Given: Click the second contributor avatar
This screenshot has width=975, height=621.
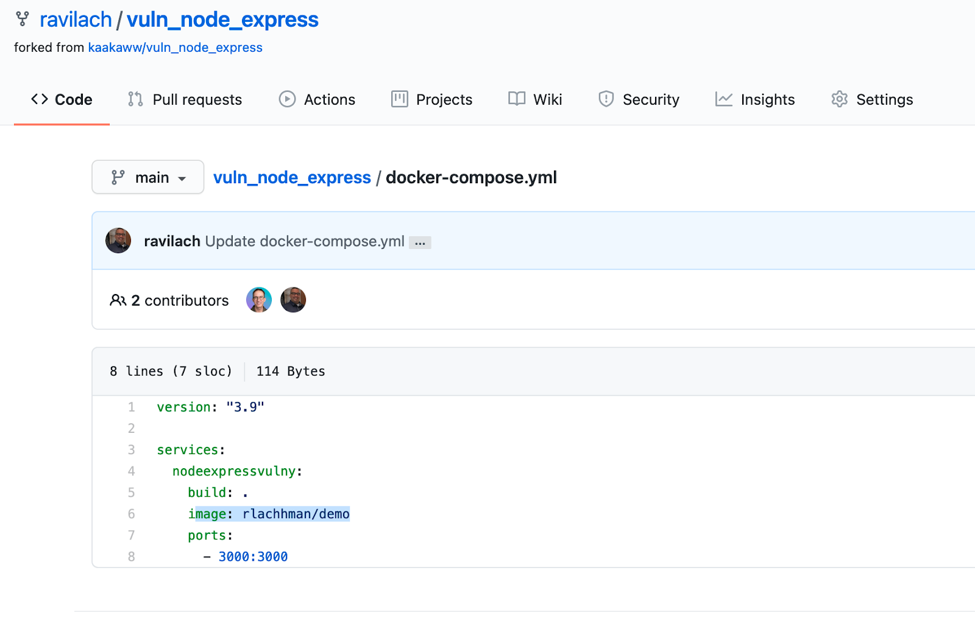Looking at the screenshot, I should pyautogui.click(x=293, y=300).
